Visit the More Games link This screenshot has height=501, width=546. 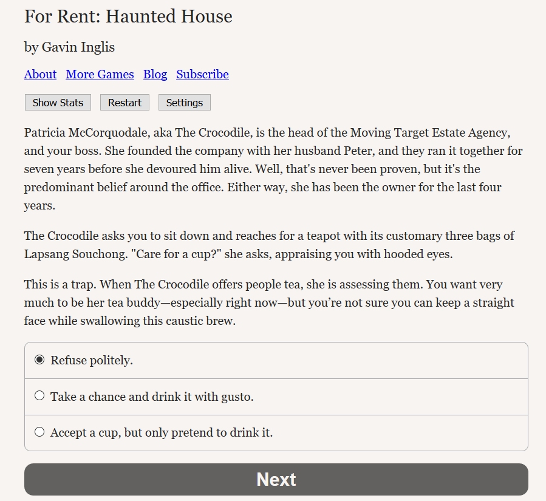coord(100,74)
